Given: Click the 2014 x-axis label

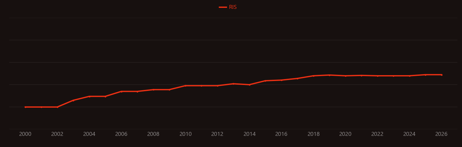Looking at the screenshot, I should pyautogui.click(x=249, y=134).
